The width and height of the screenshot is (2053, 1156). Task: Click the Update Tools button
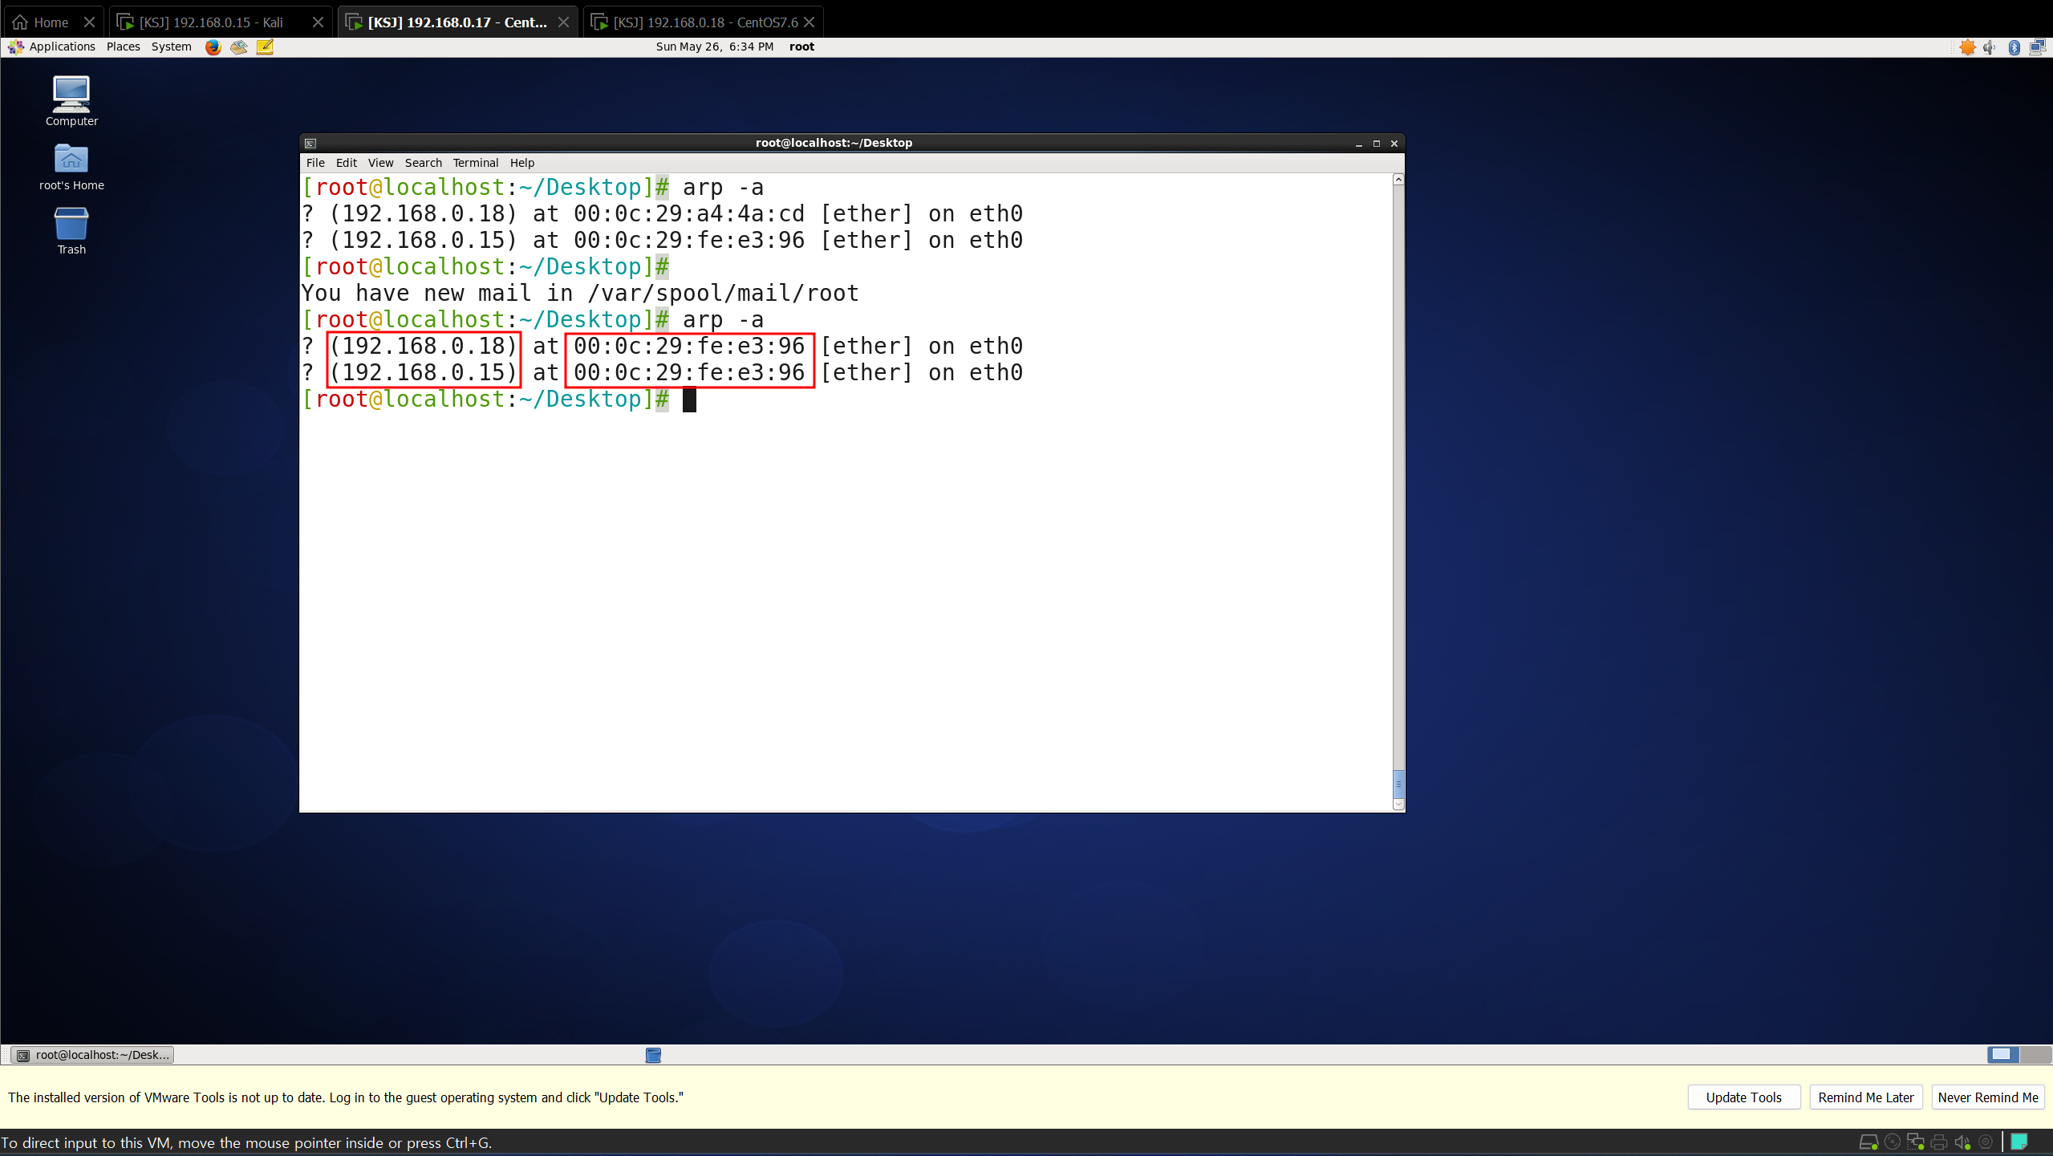click(x=1743, y=1097)
